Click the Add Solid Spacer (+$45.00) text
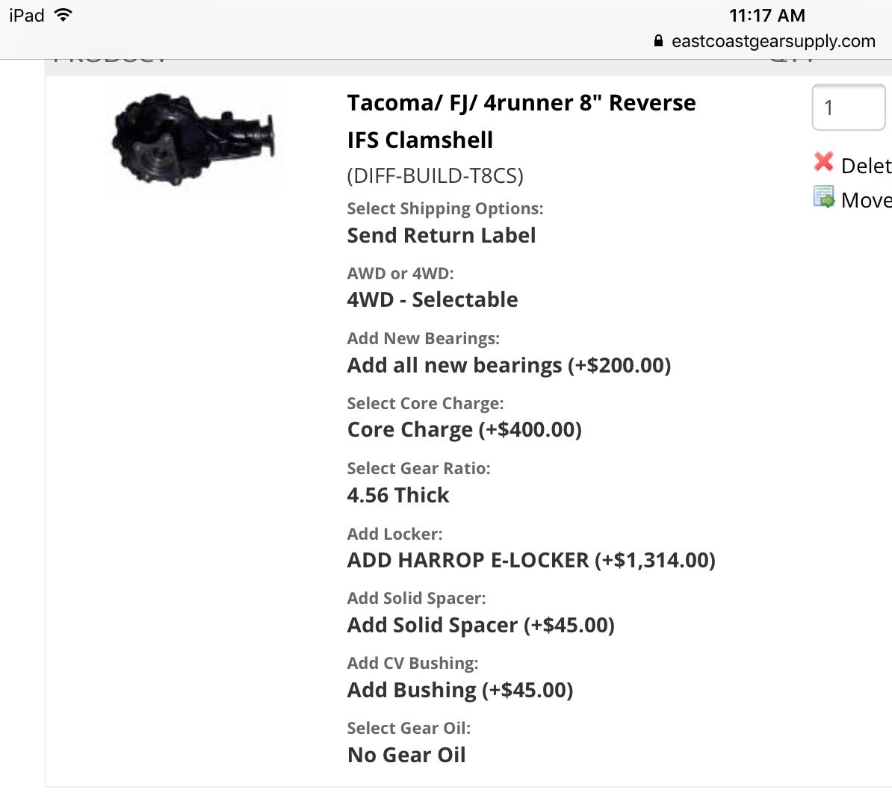Viewport: 892px width, 810px height. 480,626
